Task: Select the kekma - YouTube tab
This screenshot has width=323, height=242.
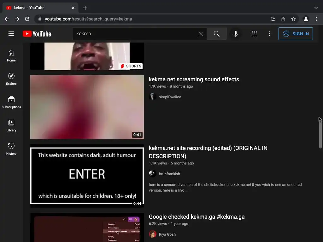Action: tap(40, 8)
